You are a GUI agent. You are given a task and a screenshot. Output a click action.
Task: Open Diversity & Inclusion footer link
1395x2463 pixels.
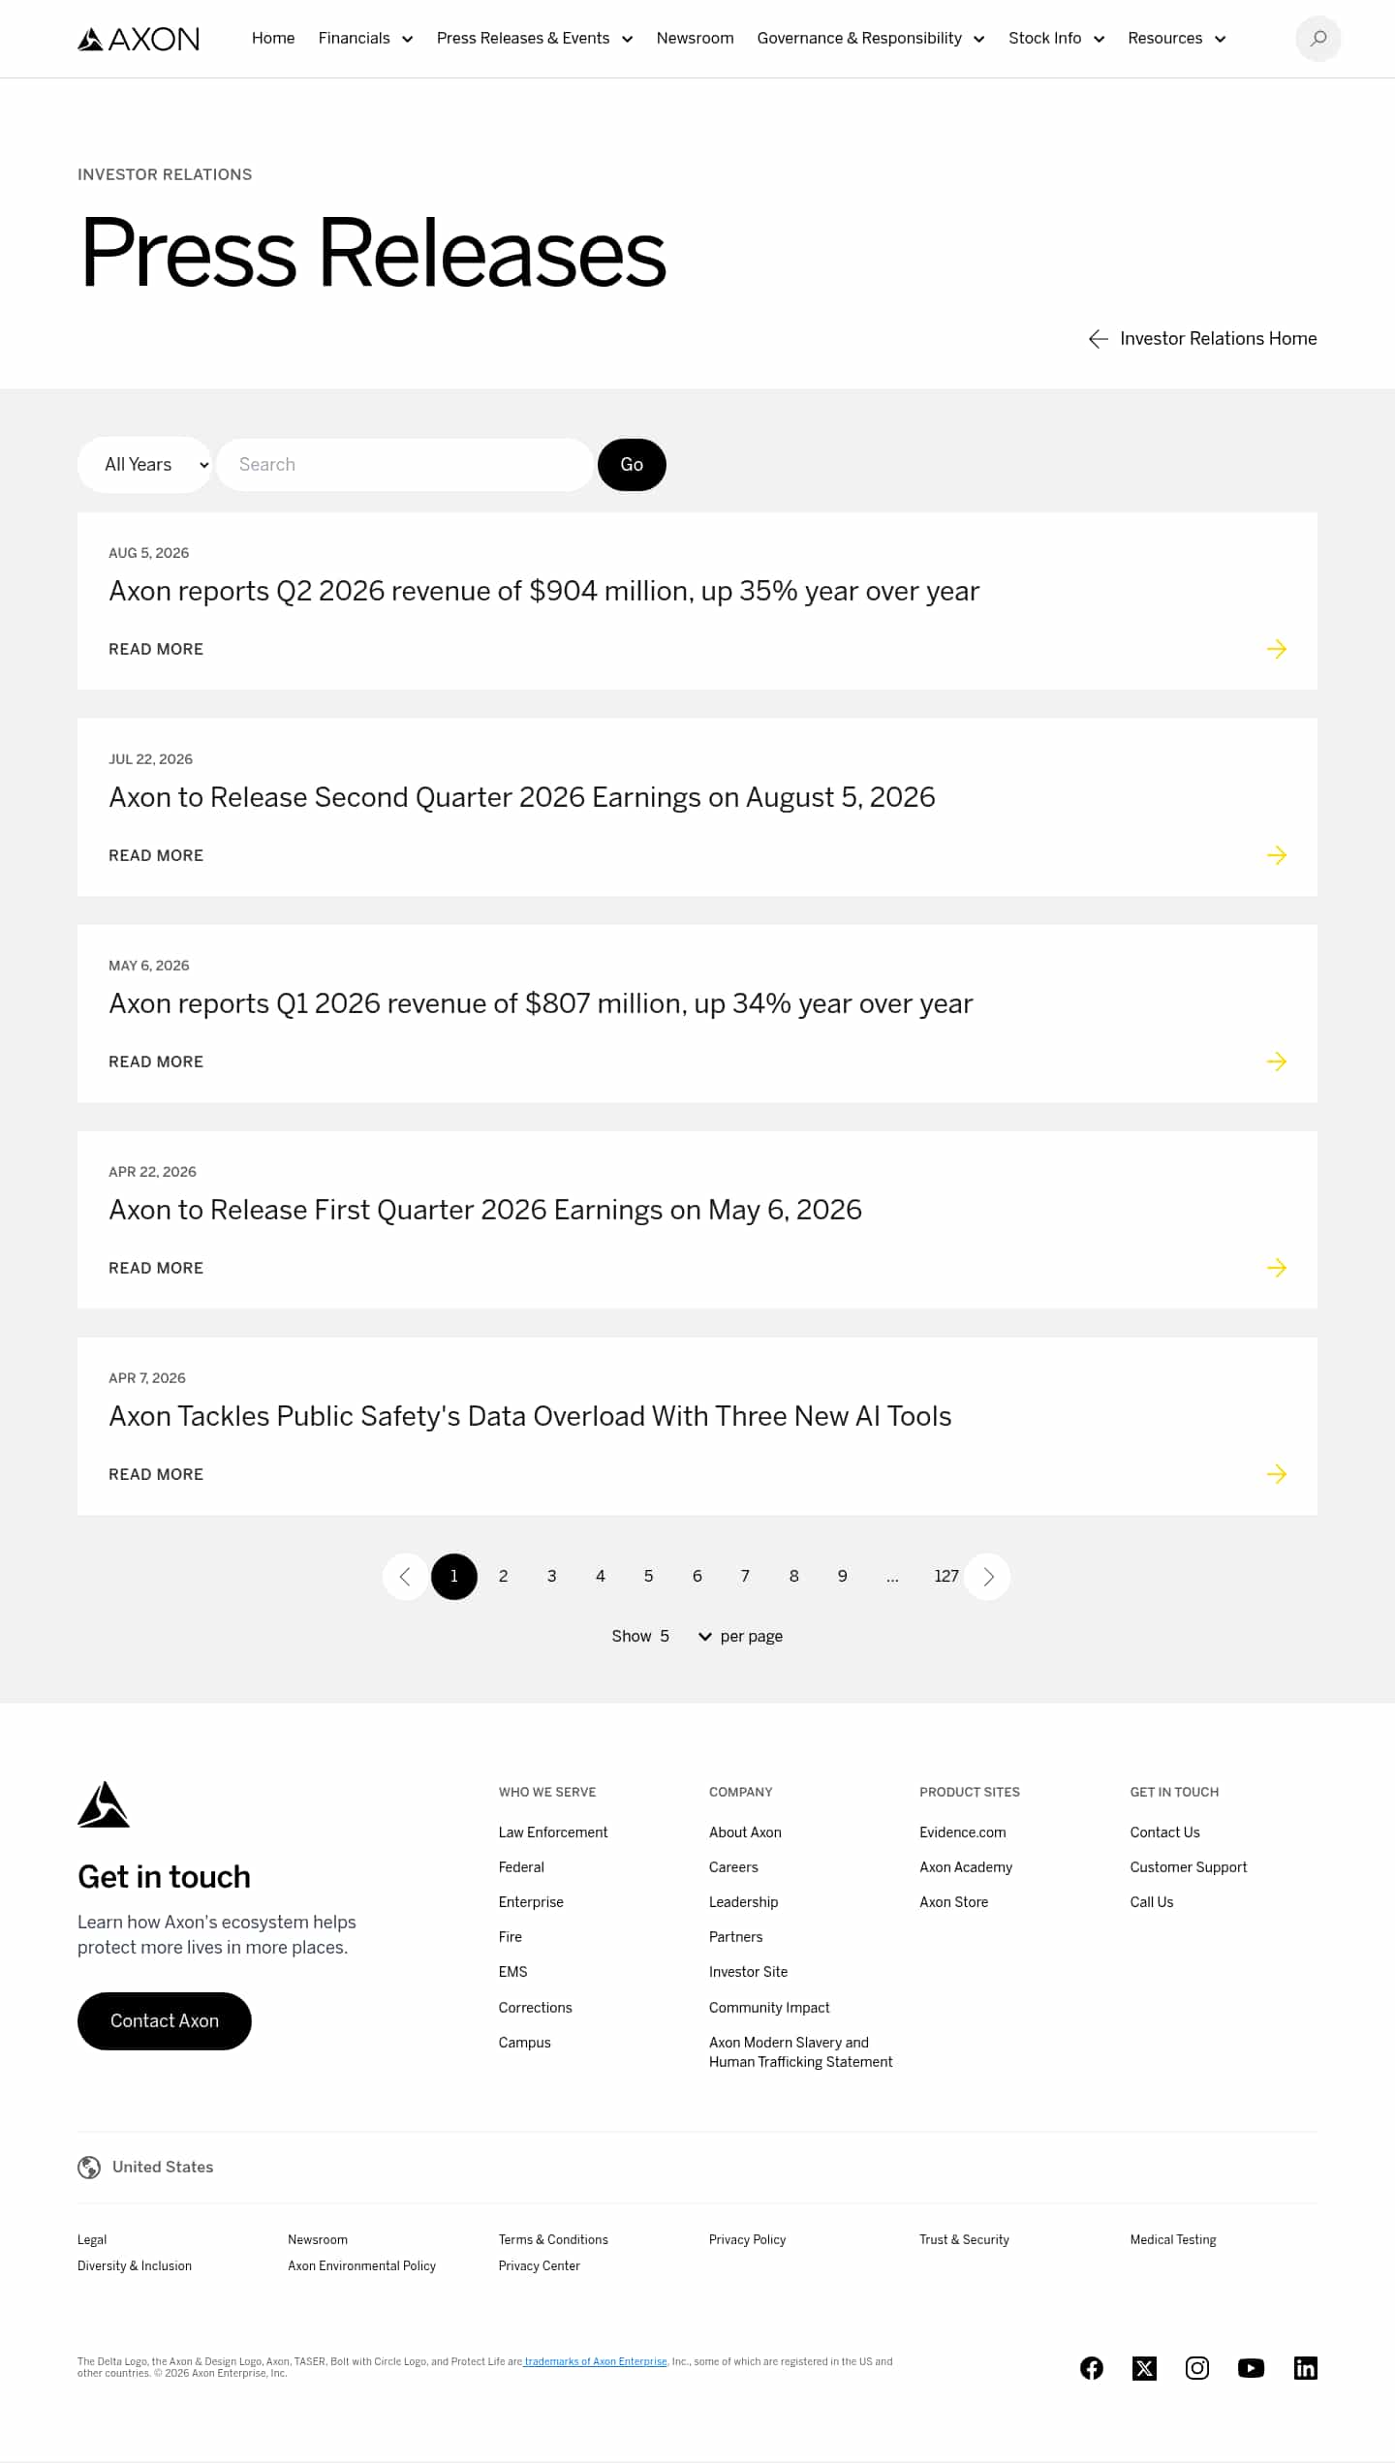(135, 2266)
